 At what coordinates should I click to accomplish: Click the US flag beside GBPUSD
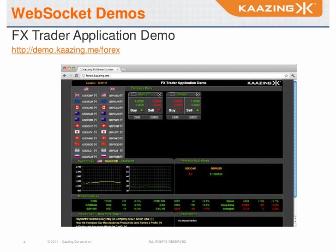click(104, 95)
